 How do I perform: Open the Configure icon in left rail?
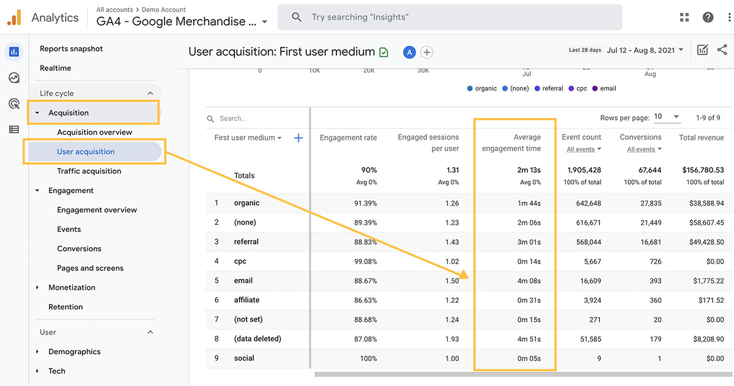[x=14, y=129]
